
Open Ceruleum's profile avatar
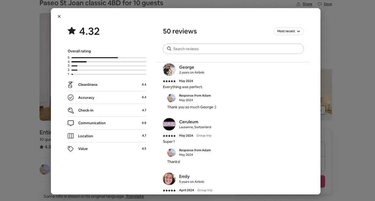point(169,124)
